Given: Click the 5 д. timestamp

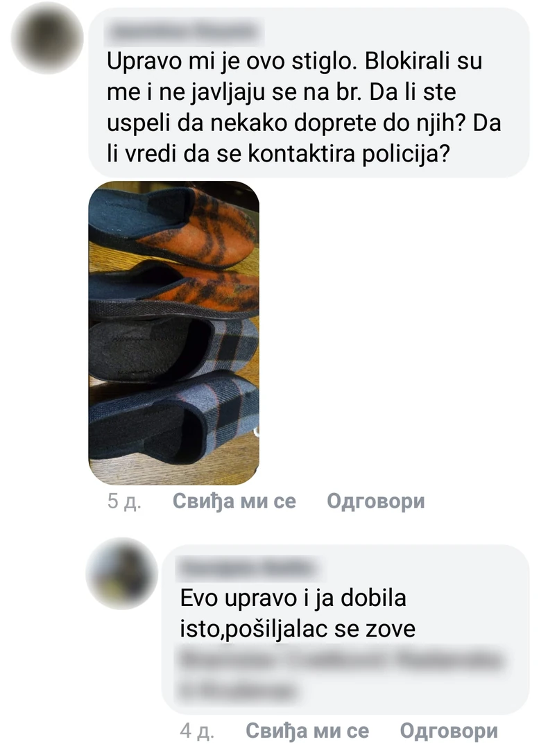Looking at the screenshot, I should [124, 501].
